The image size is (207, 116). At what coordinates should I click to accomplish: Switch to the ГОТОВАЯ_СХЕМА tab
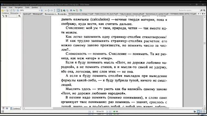point(183,14)
